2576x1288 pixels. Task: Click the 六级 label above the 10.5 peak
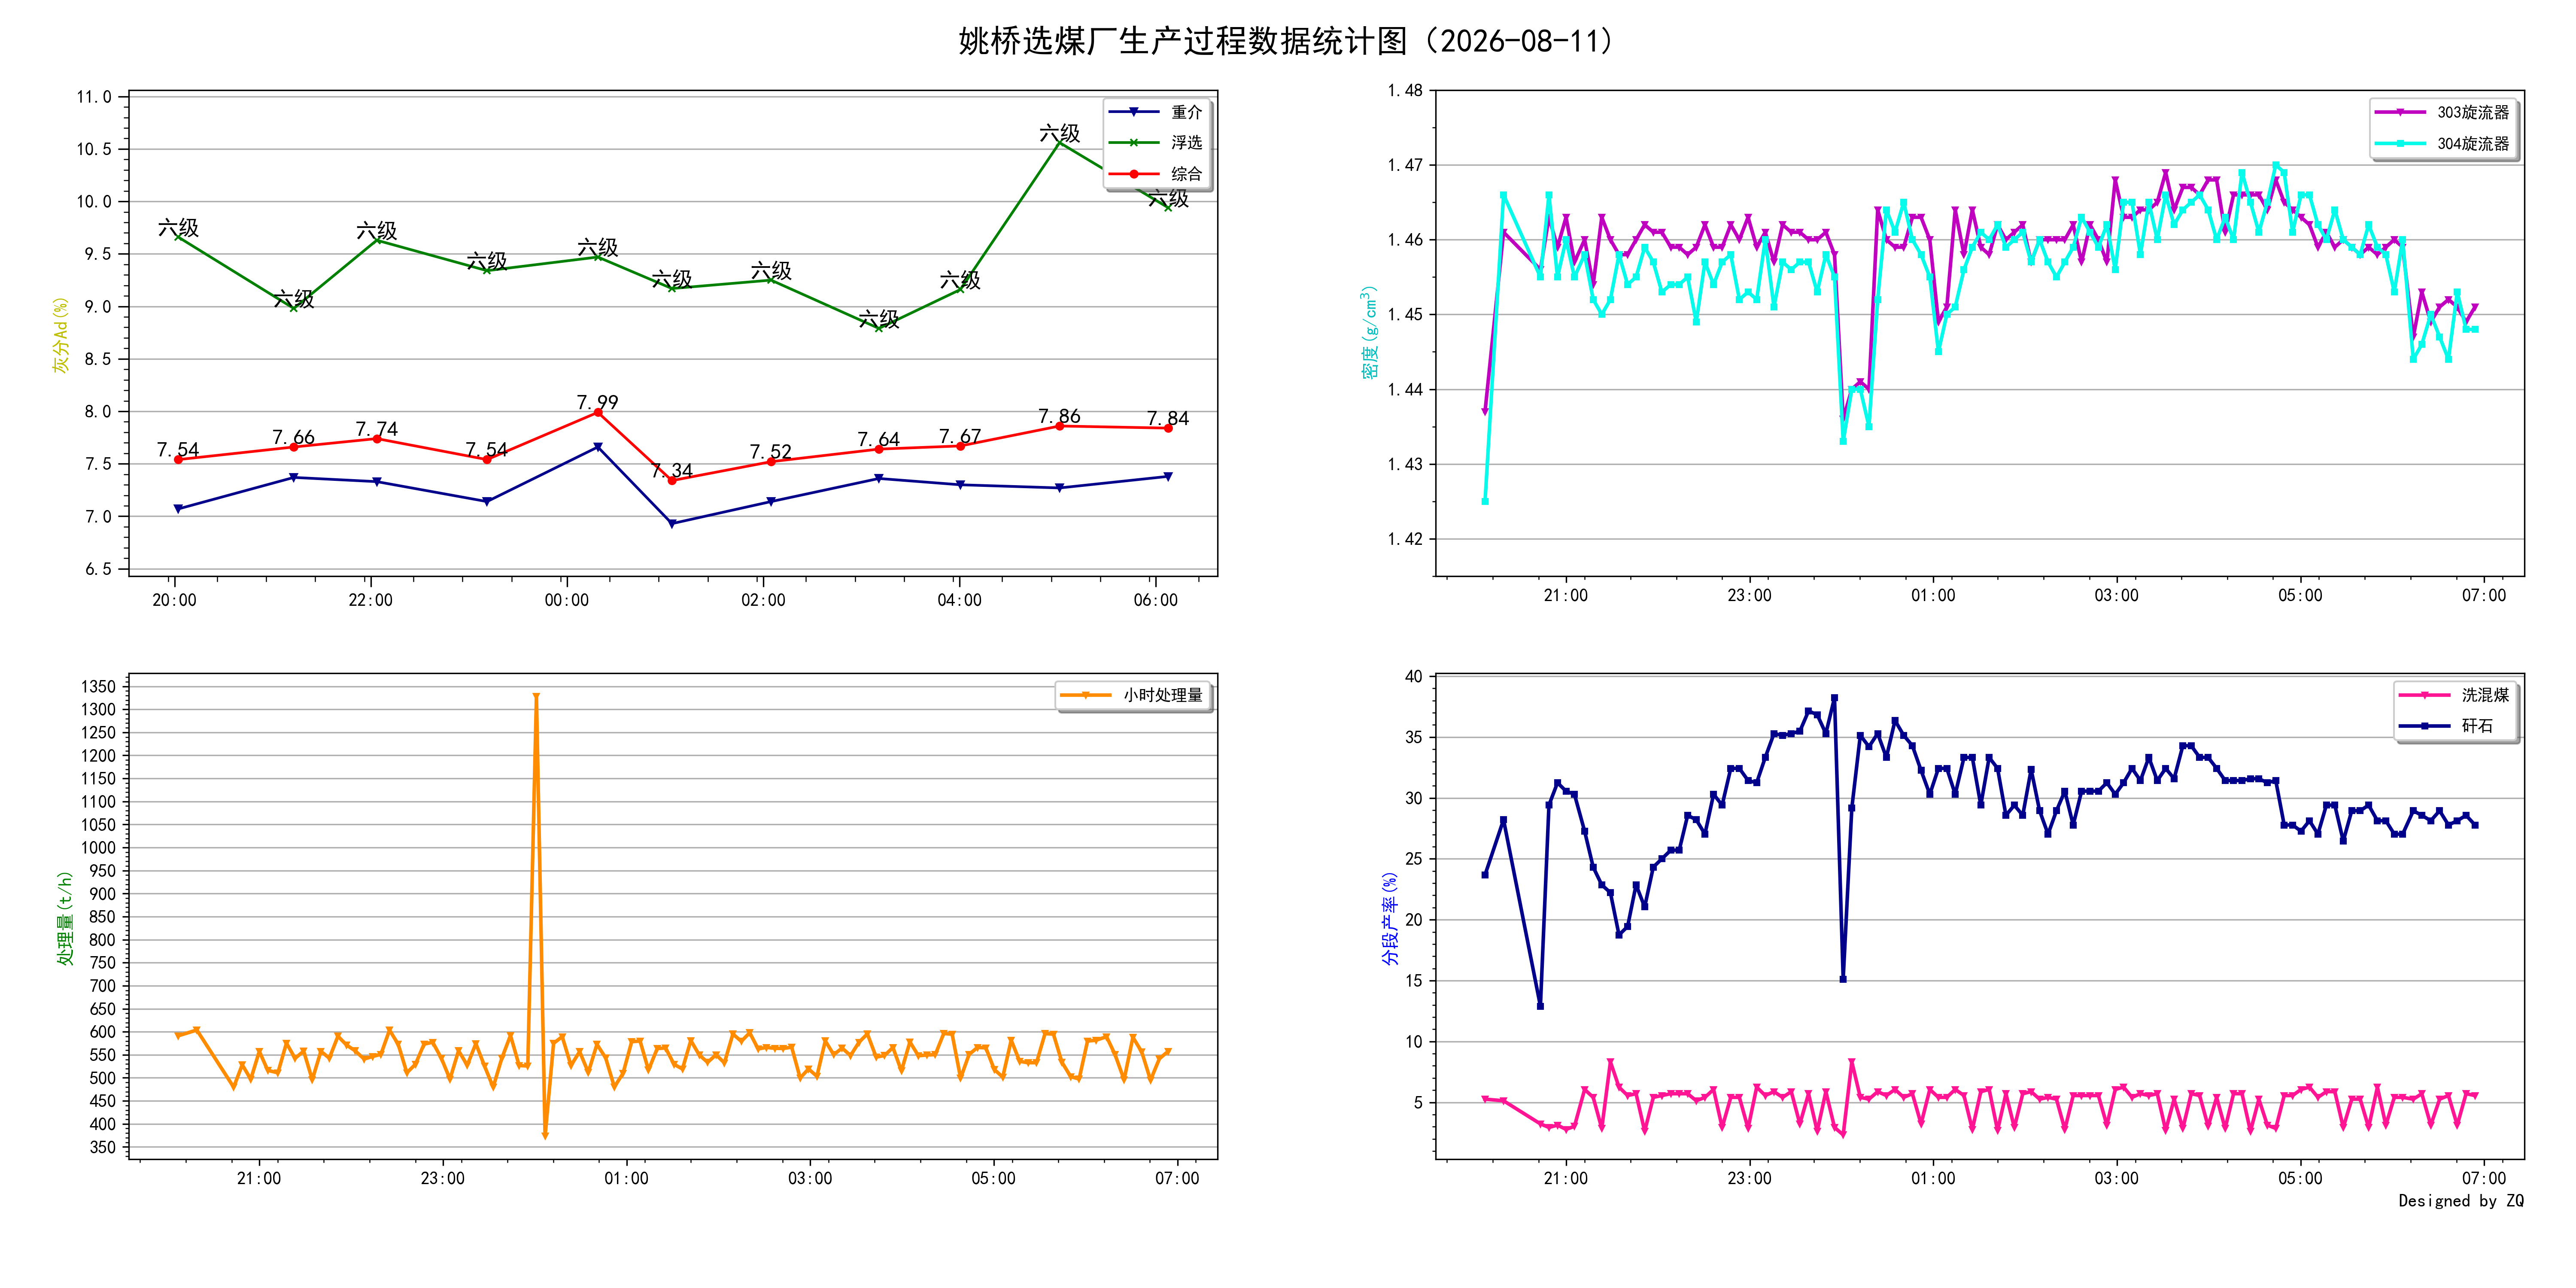coord(1059,133)
